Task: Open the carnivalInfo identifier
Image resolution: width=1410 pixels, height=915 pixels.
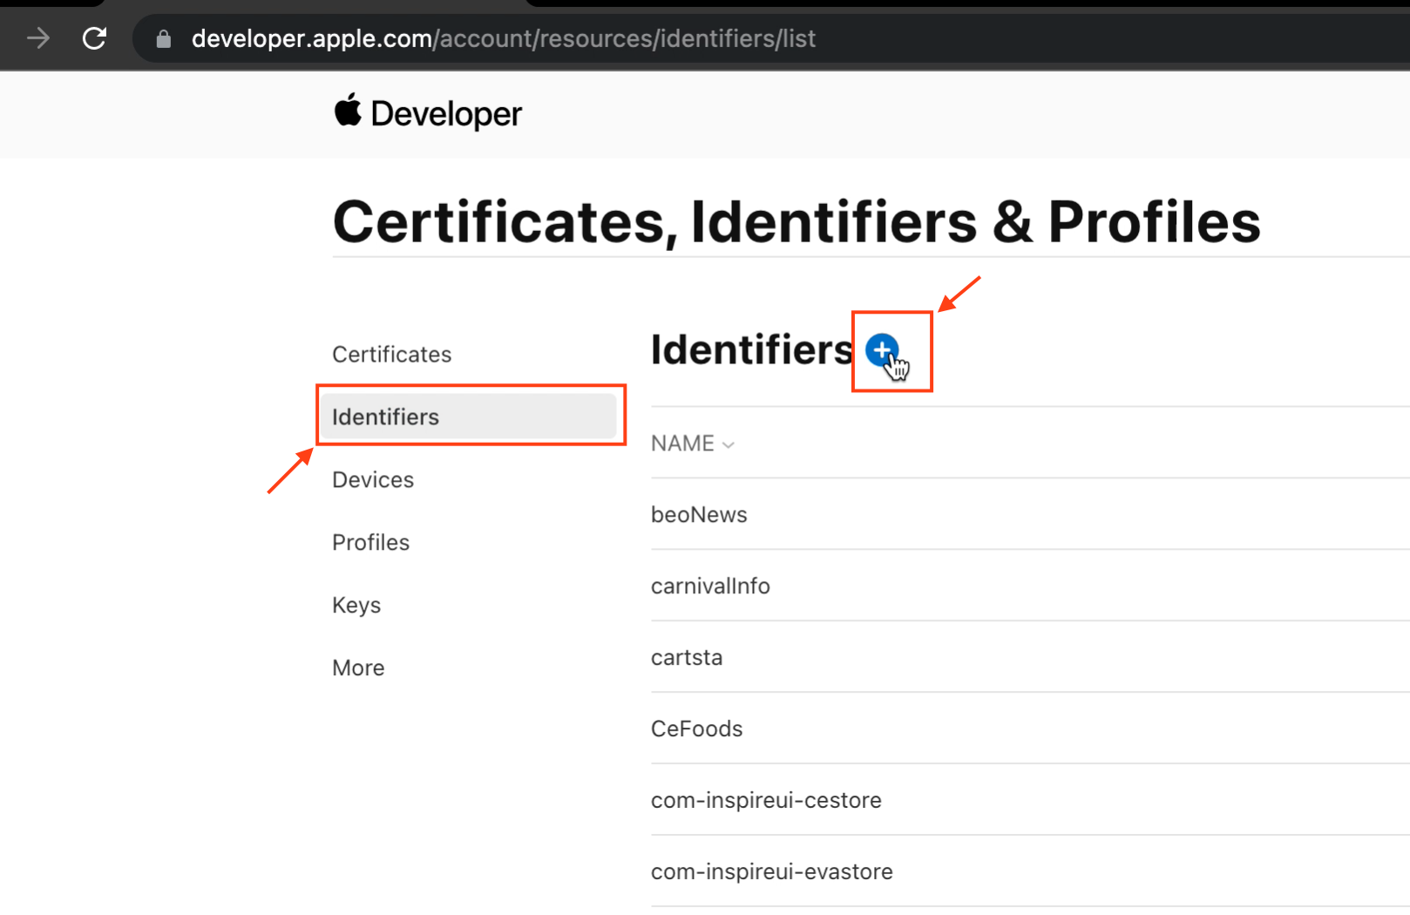Action: pos(710,586)
